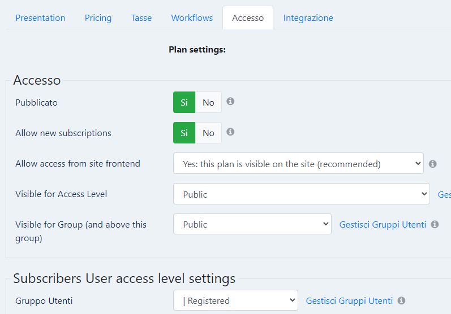Open info icon for site frontend access
This screenshot has height=314, width=451.
click(432, 164)
